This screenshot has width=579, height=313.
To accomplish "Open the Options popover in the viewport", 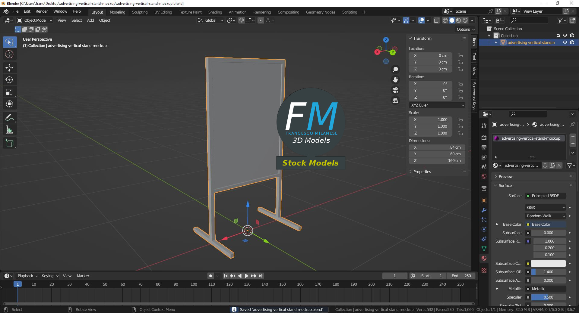I will 465,29.
